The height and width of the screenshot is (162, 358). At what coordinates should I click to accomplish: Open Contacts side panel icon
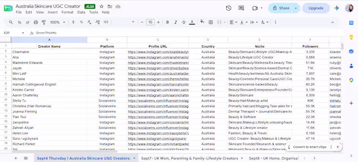351,66
